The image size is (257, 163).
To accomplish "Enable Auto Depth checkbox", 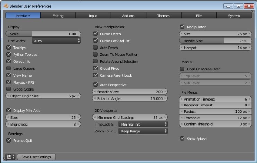I will 96,48.
